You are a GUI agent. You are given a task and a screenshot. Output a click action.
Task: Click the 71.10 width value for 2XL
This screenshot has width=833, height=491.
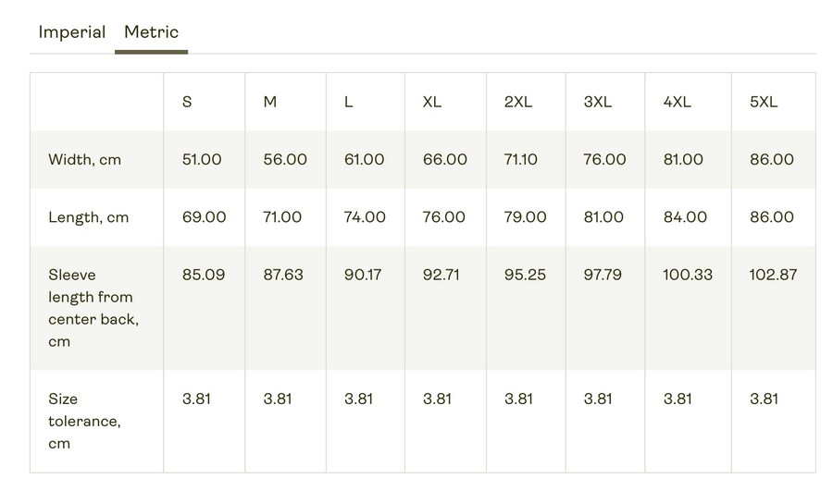[x=521, y=160]
